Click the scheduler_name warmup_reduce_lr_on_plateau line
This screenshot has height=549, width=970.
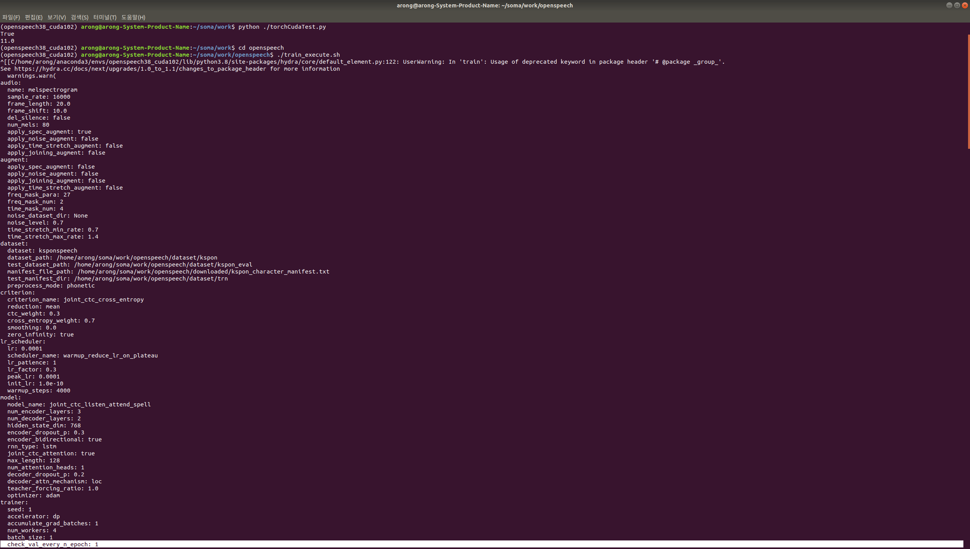point(82,356)
